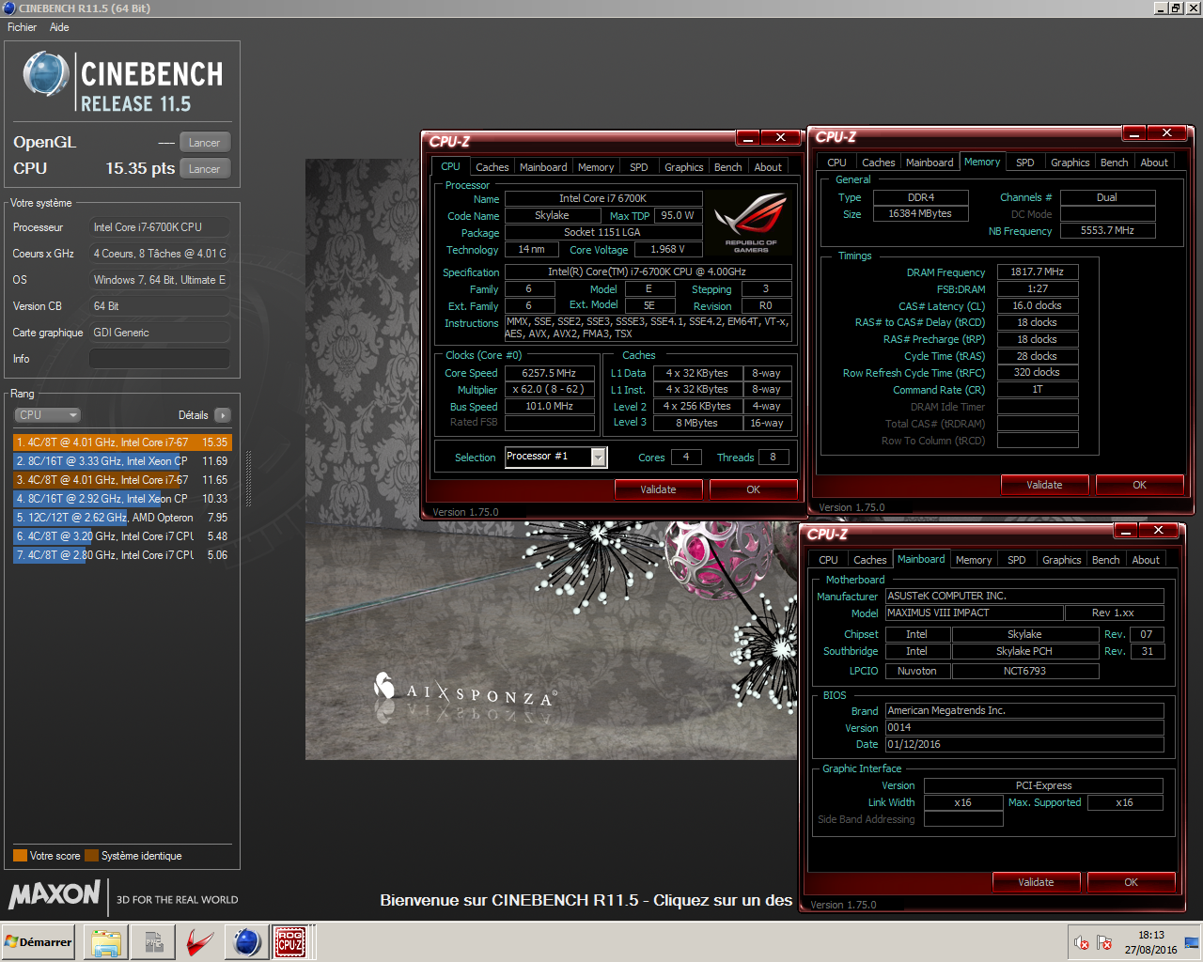Click the MAXIMUS VIII IMPACT model field
Viewport: 1203px width, 962px height.
tap(974, 613)
